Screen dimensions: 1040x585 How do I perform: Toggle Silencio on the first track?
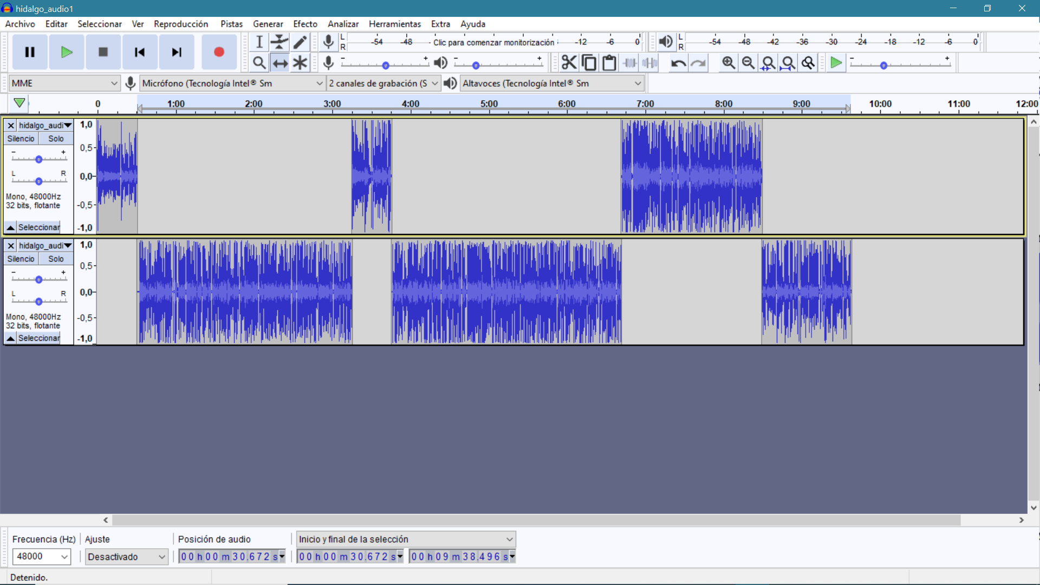point(21,139)
